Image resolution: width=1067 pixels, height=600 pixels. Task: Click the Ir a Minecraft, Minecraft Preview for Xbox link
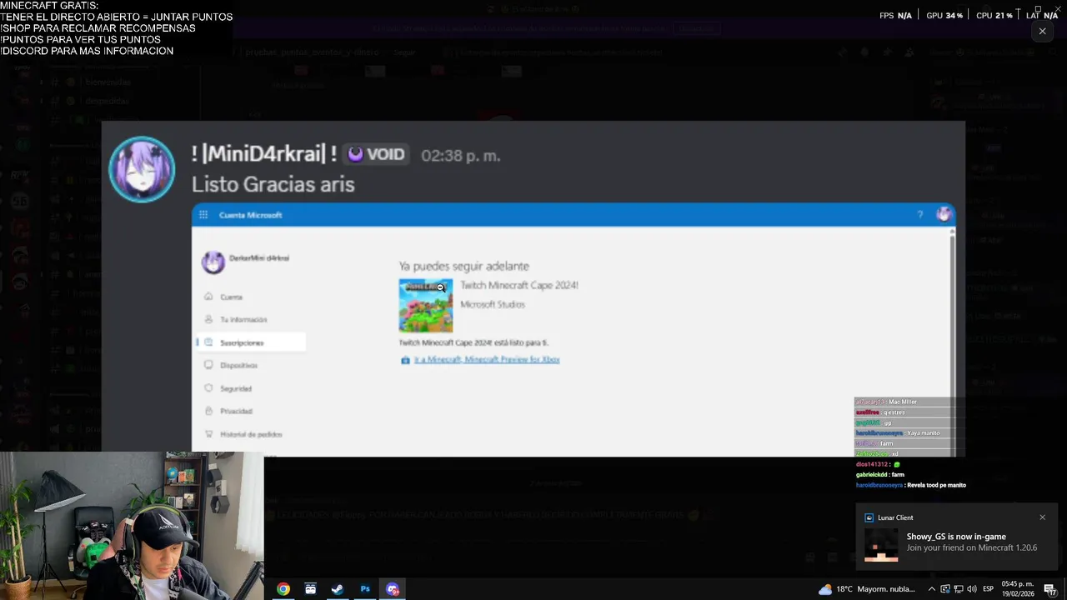[487, 360]
